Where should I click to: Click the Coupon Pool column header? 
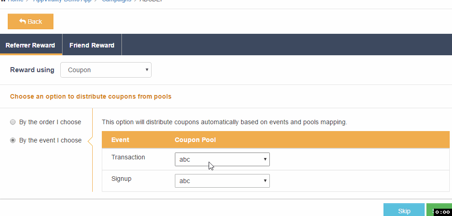coord(195,140)
